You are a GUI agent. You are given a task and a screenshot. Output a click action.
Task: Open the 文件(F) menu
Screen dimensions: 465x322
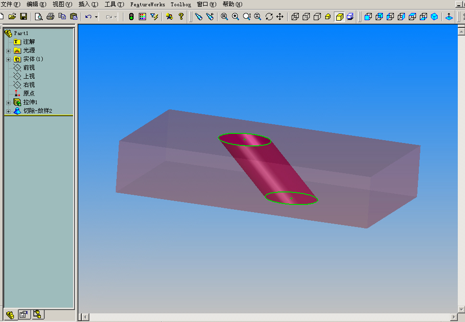[x=11, y=4]
